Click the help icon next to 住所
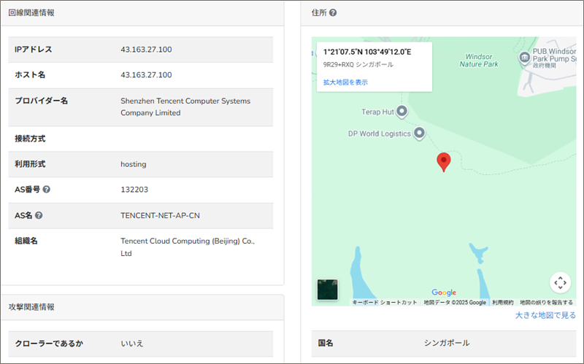Viewport: 584px width, 364px height. coord(333,13)
